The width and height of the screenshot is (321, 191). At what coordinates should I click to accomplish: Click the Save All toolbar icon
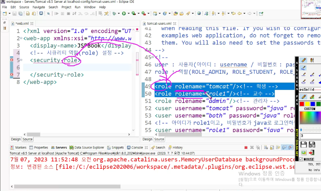tap(21, 14)
